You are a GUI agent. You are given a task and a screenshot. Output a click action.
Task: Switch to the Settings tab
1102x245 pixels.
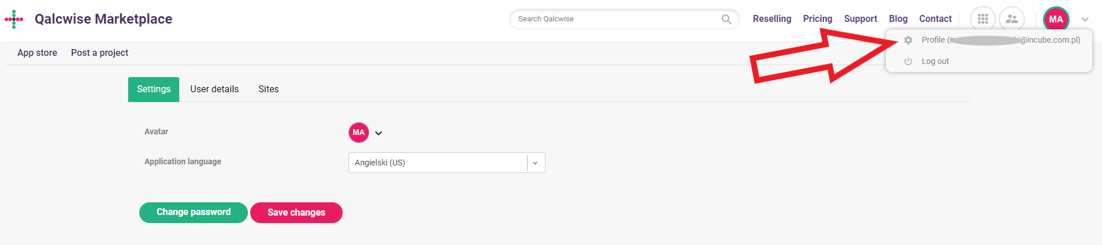pyautogui.click(x=154, y=89)
